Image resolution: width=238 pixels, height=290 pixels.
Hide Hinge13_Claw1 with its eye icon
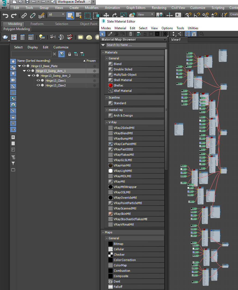coord(38,80)
